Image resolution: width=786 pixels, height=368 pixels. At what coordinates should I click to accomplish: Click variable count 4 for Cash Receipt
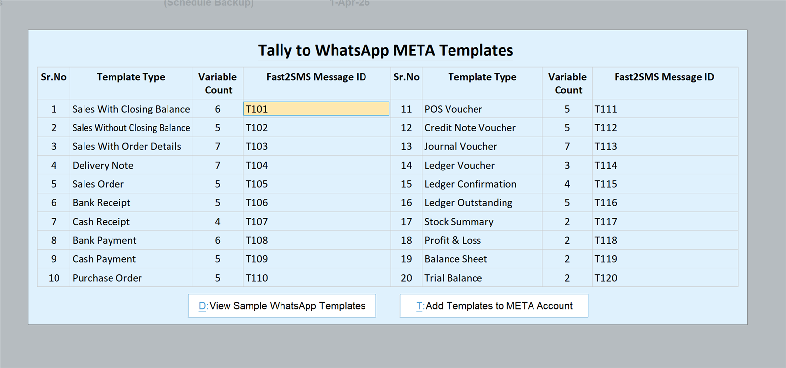pyautogui.click(x=218, y=222)
